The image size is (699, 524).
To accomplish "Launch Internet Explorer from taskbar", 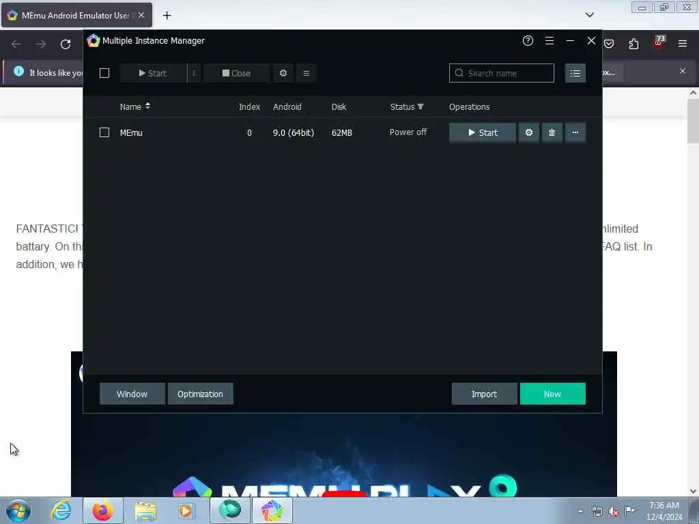I will 61,510.
